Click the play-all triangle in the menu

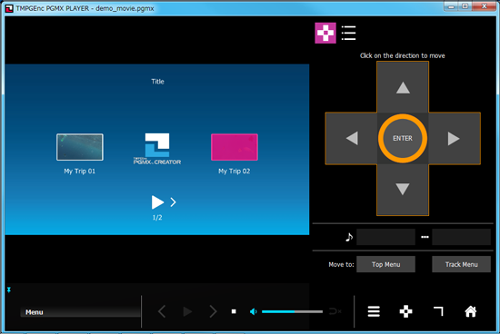(157, 202)
